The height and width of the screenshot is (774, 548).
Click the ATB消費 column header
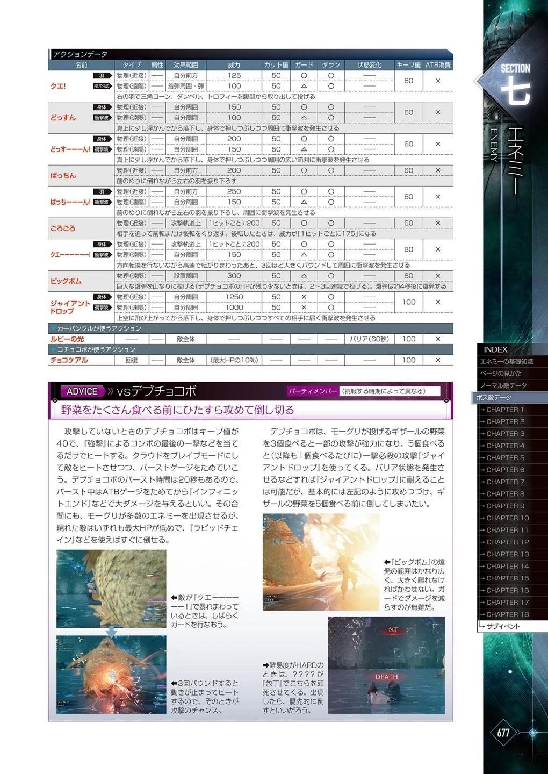pos(438,65)
